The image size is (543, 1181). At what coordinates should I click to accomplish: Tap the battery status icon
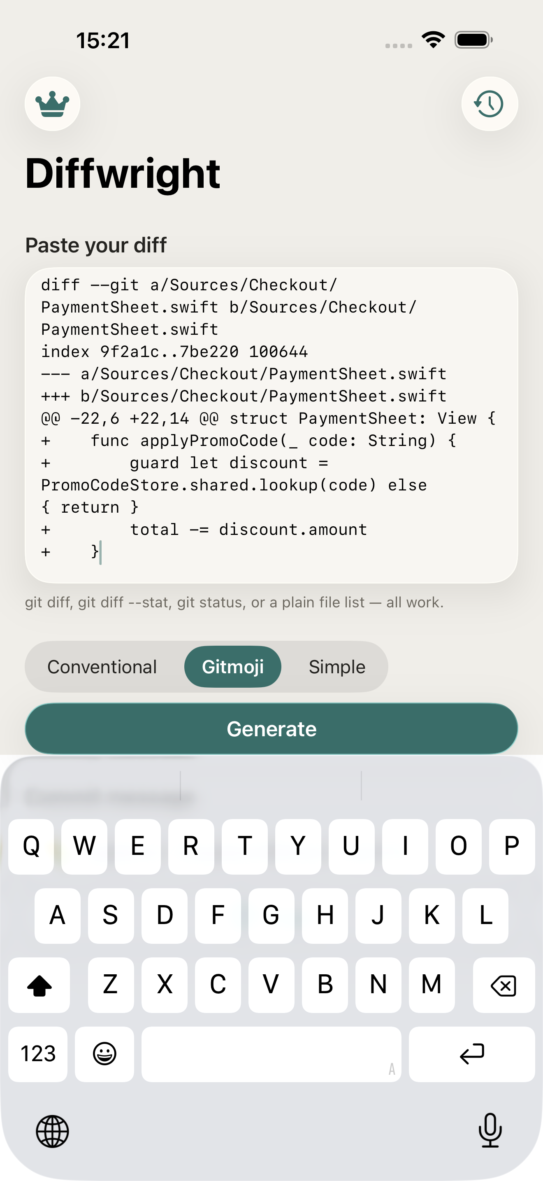point(474,40)
